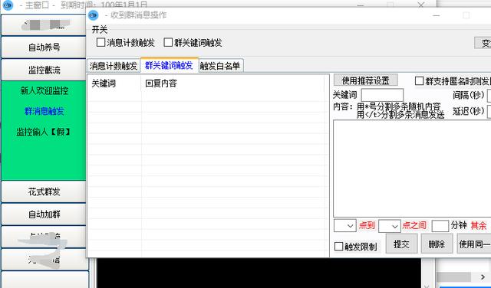Click the 分钟 input box
491x288 pixels.
440,225
